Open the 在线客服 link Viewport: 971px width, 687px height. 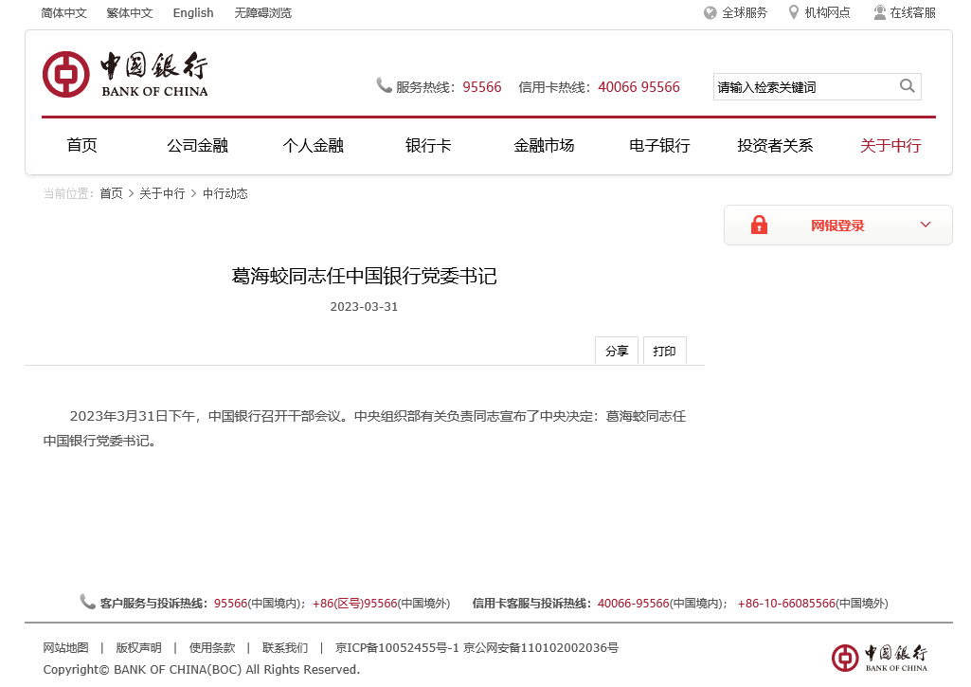pos(913,13)
